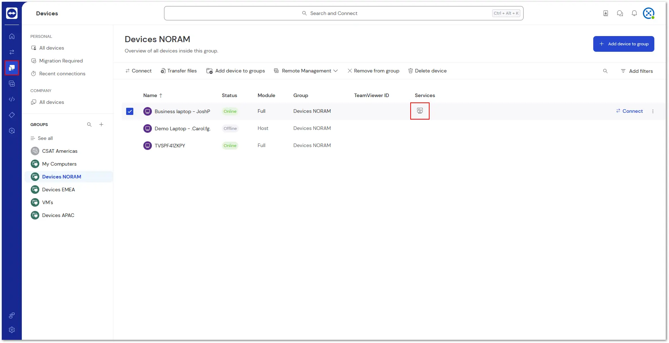The width and height of the screenshot is (669, 343).
Task: Sort by the Module column header
Action: point(266,95)
